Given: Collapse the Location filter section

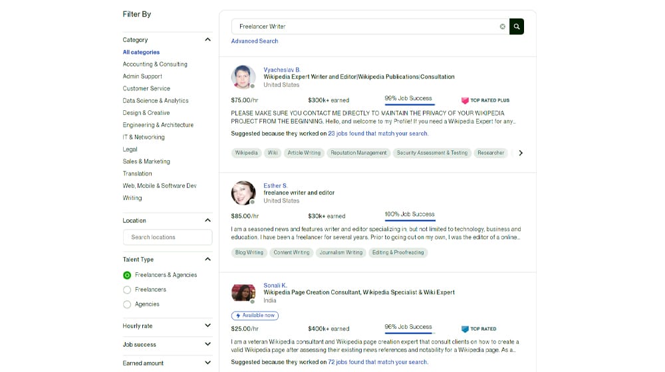Looking at the screenshot, I should click(207, 221).
